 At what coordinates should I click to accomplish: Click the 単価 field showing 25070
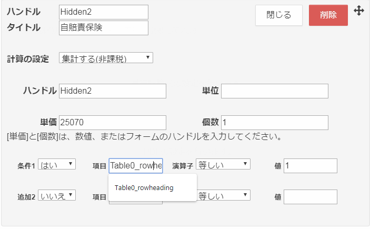point(113,123)
